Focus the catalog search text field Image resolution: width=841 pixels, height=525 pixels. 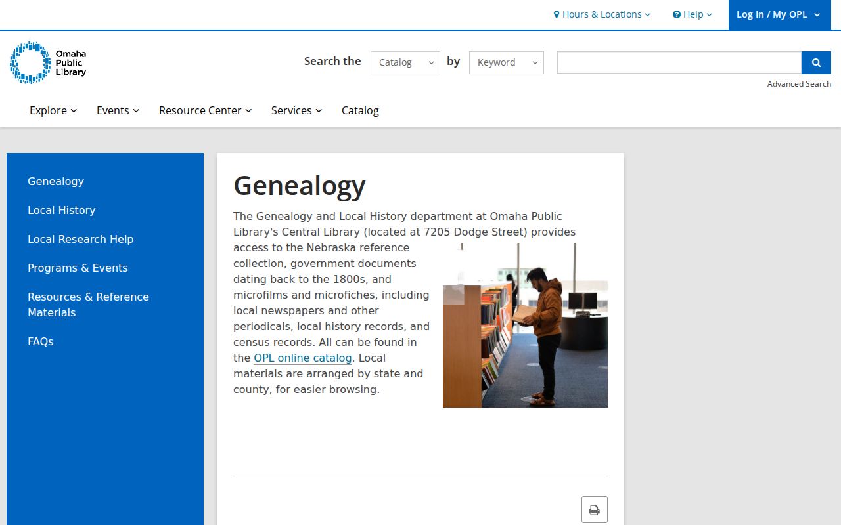[679, 62]
